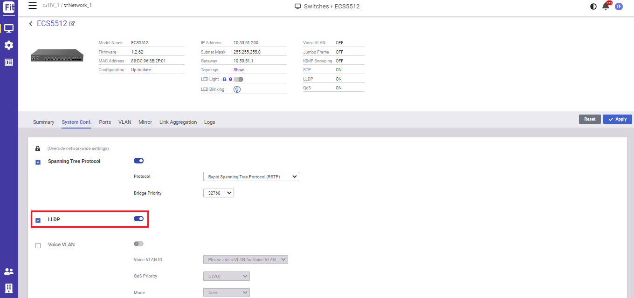This screenshot has width=634, height=298.
Task: Toggle the LED Light switch
Action: 238,79
